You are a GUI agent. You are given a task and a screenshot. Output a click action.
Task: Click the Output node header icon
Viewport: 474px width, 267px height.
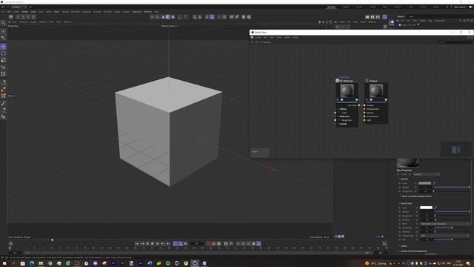click(367, 81)
